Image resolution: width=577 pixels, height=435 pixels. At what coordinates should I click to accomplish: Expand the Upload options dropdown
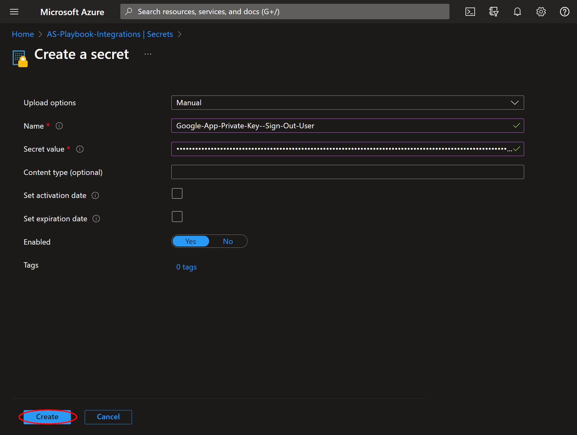coord(347,103)
